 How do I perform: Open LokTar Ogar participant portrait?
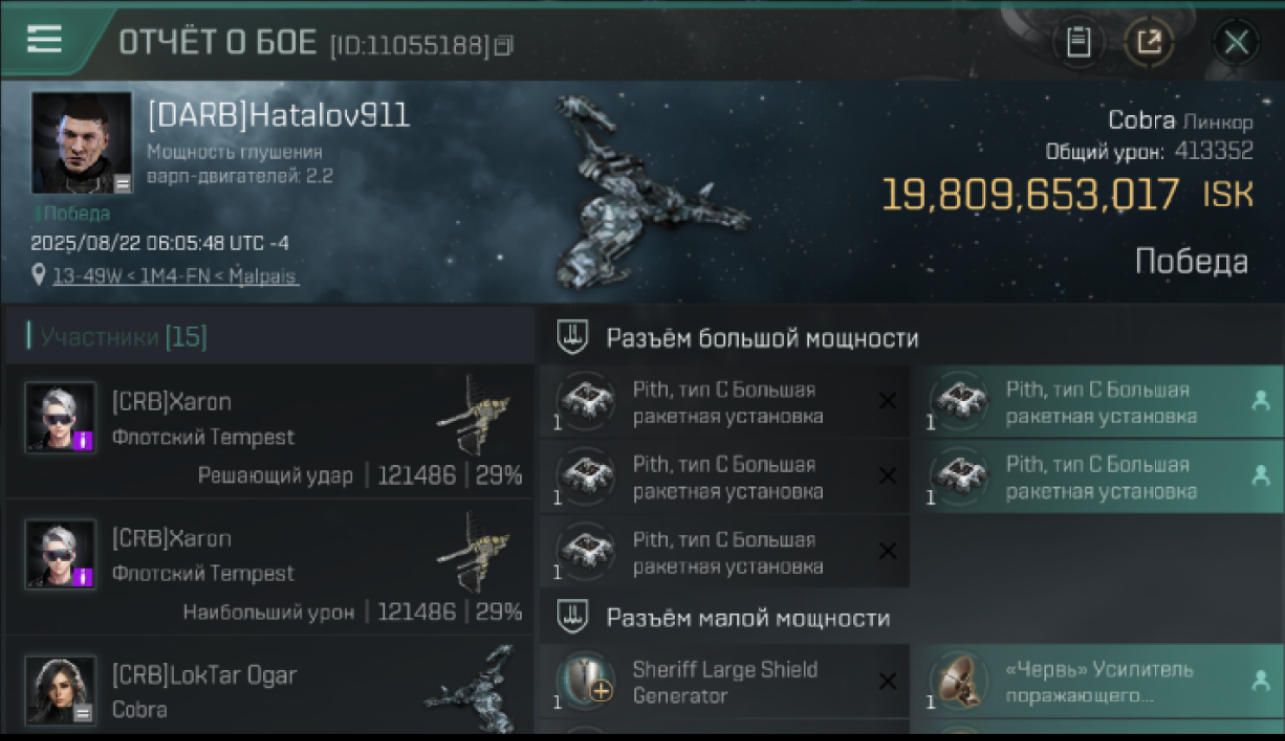60,691
